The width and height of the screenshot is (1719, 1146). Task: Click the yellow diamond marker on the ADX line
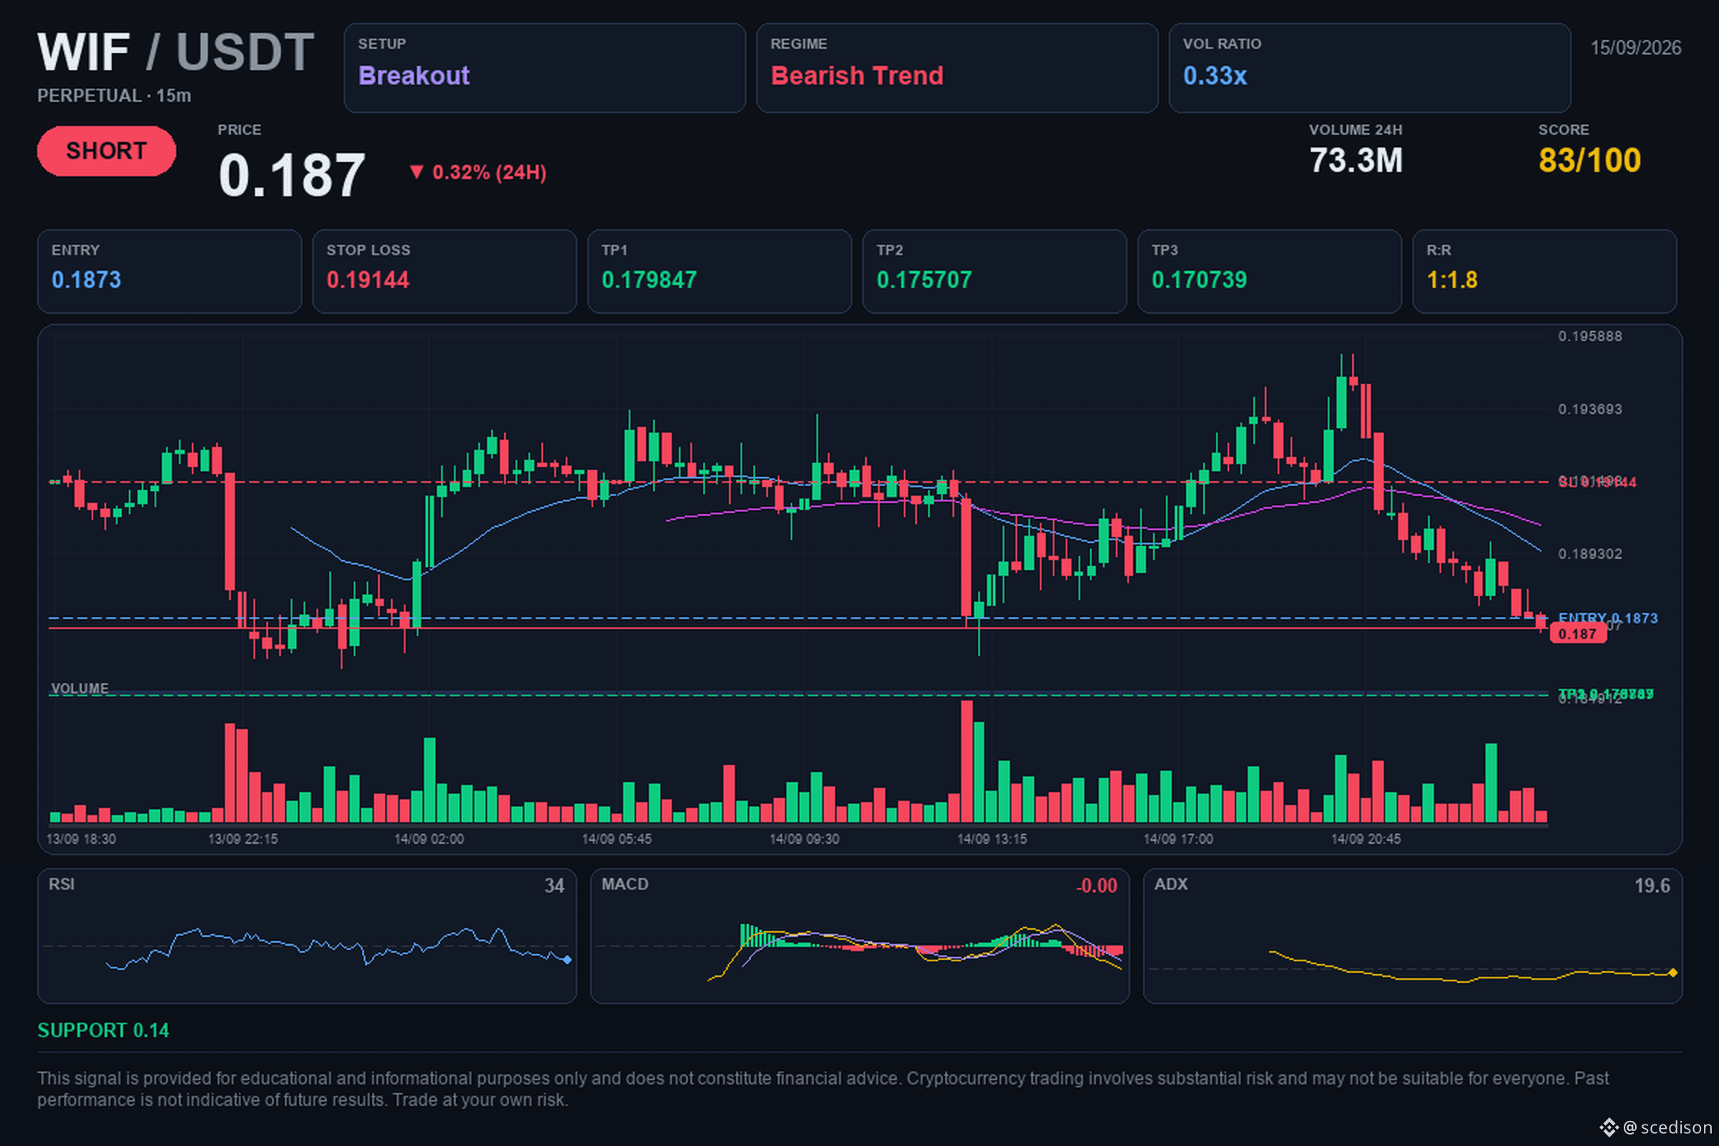[1672, 973]
